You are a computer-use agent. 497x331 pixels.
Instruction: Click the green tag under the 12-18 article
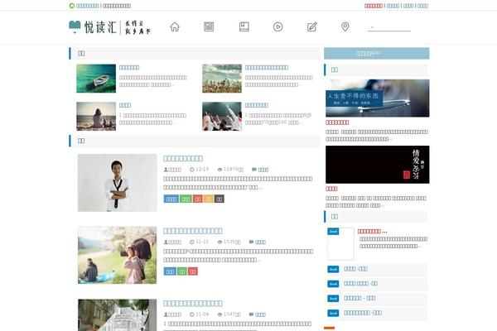tap(186, 199)
